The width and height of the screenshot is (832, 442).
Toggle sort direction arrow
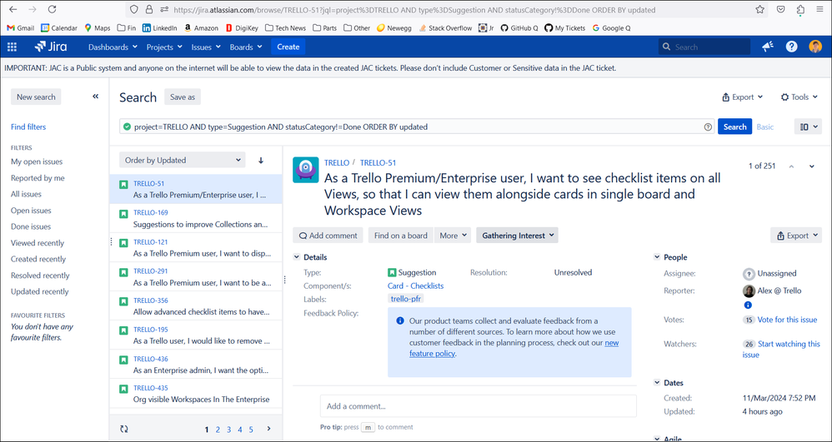(261, 160)
